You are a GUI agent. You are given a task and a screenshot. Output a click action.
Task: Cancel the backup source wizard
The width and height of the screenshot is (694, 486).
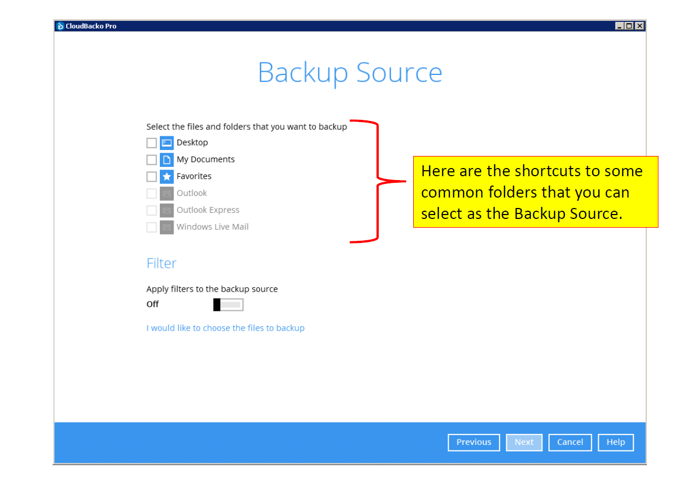click(x=570, y=442)
